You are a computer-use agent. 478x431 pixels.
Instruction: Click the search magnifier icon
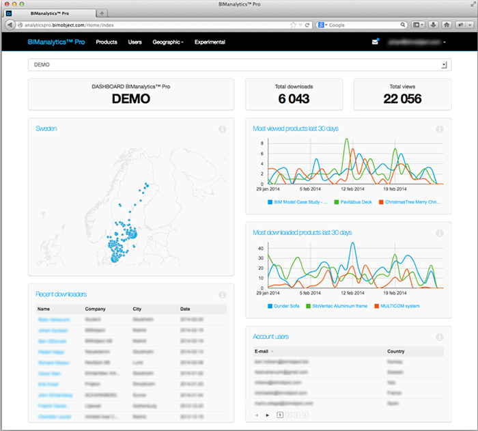click(x=403, y=25)
